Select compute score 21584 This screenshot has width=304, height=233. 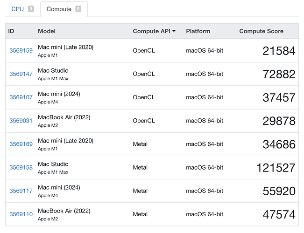click(279, 51)
